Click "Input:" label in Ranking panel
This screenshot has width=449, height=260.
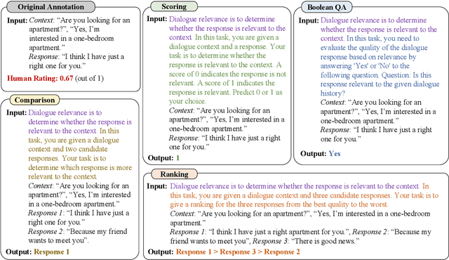tap(157, 186)
